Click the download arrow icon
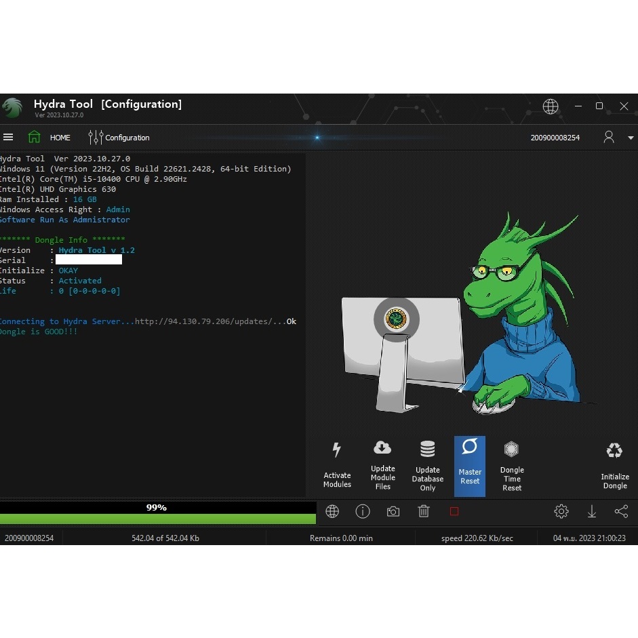638x638 pixels. click(x=592, y=512)
